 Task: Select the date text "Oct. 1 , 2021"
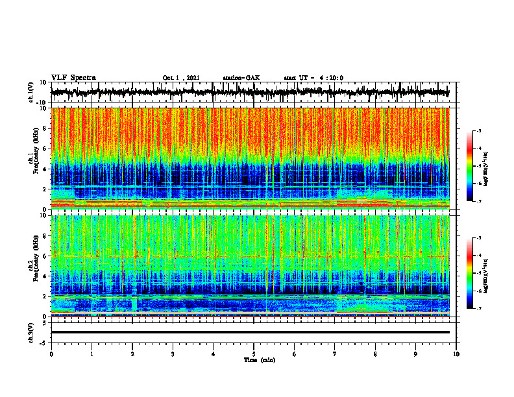coord(181,78)
